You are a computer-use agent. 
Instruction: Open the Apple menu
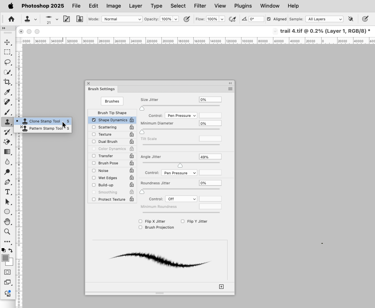(x=11, y=6)
